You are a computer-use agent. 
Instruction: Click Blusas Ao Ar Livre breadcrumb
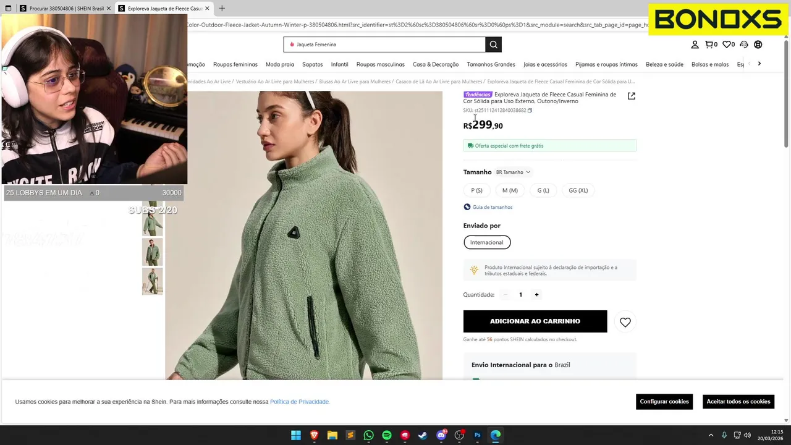[355, 82]
